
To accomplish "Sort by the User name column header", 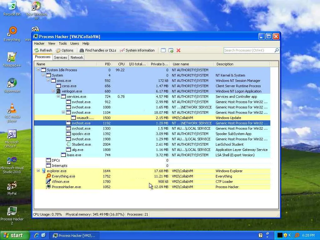I will [192, 64].
